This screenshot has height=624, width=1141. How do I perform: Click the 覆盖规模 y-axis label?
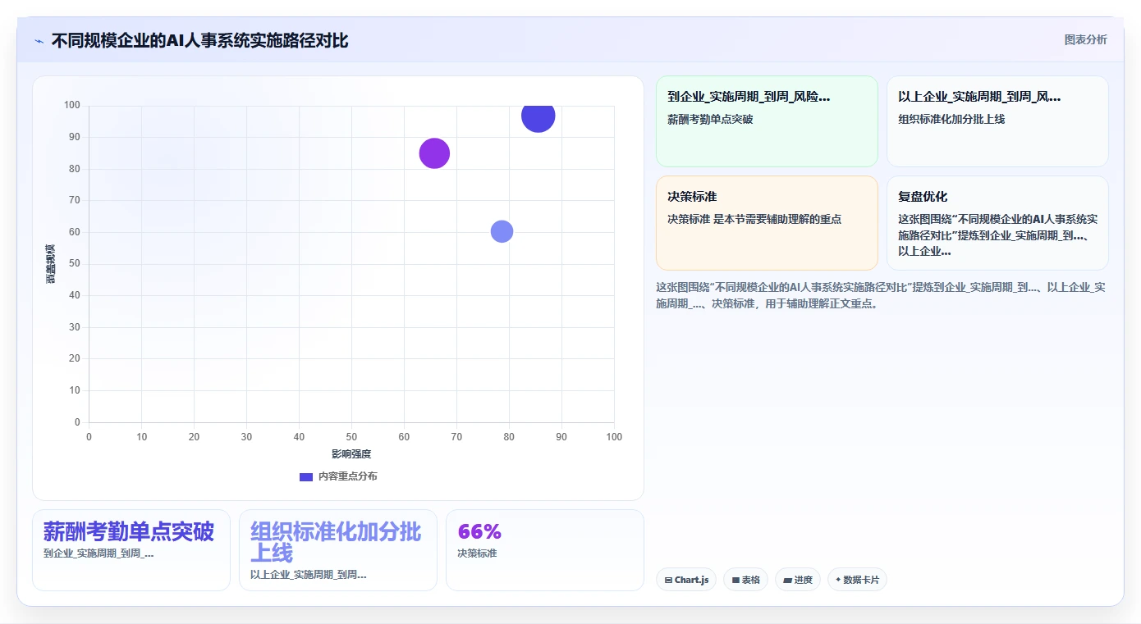click(51, 264)
